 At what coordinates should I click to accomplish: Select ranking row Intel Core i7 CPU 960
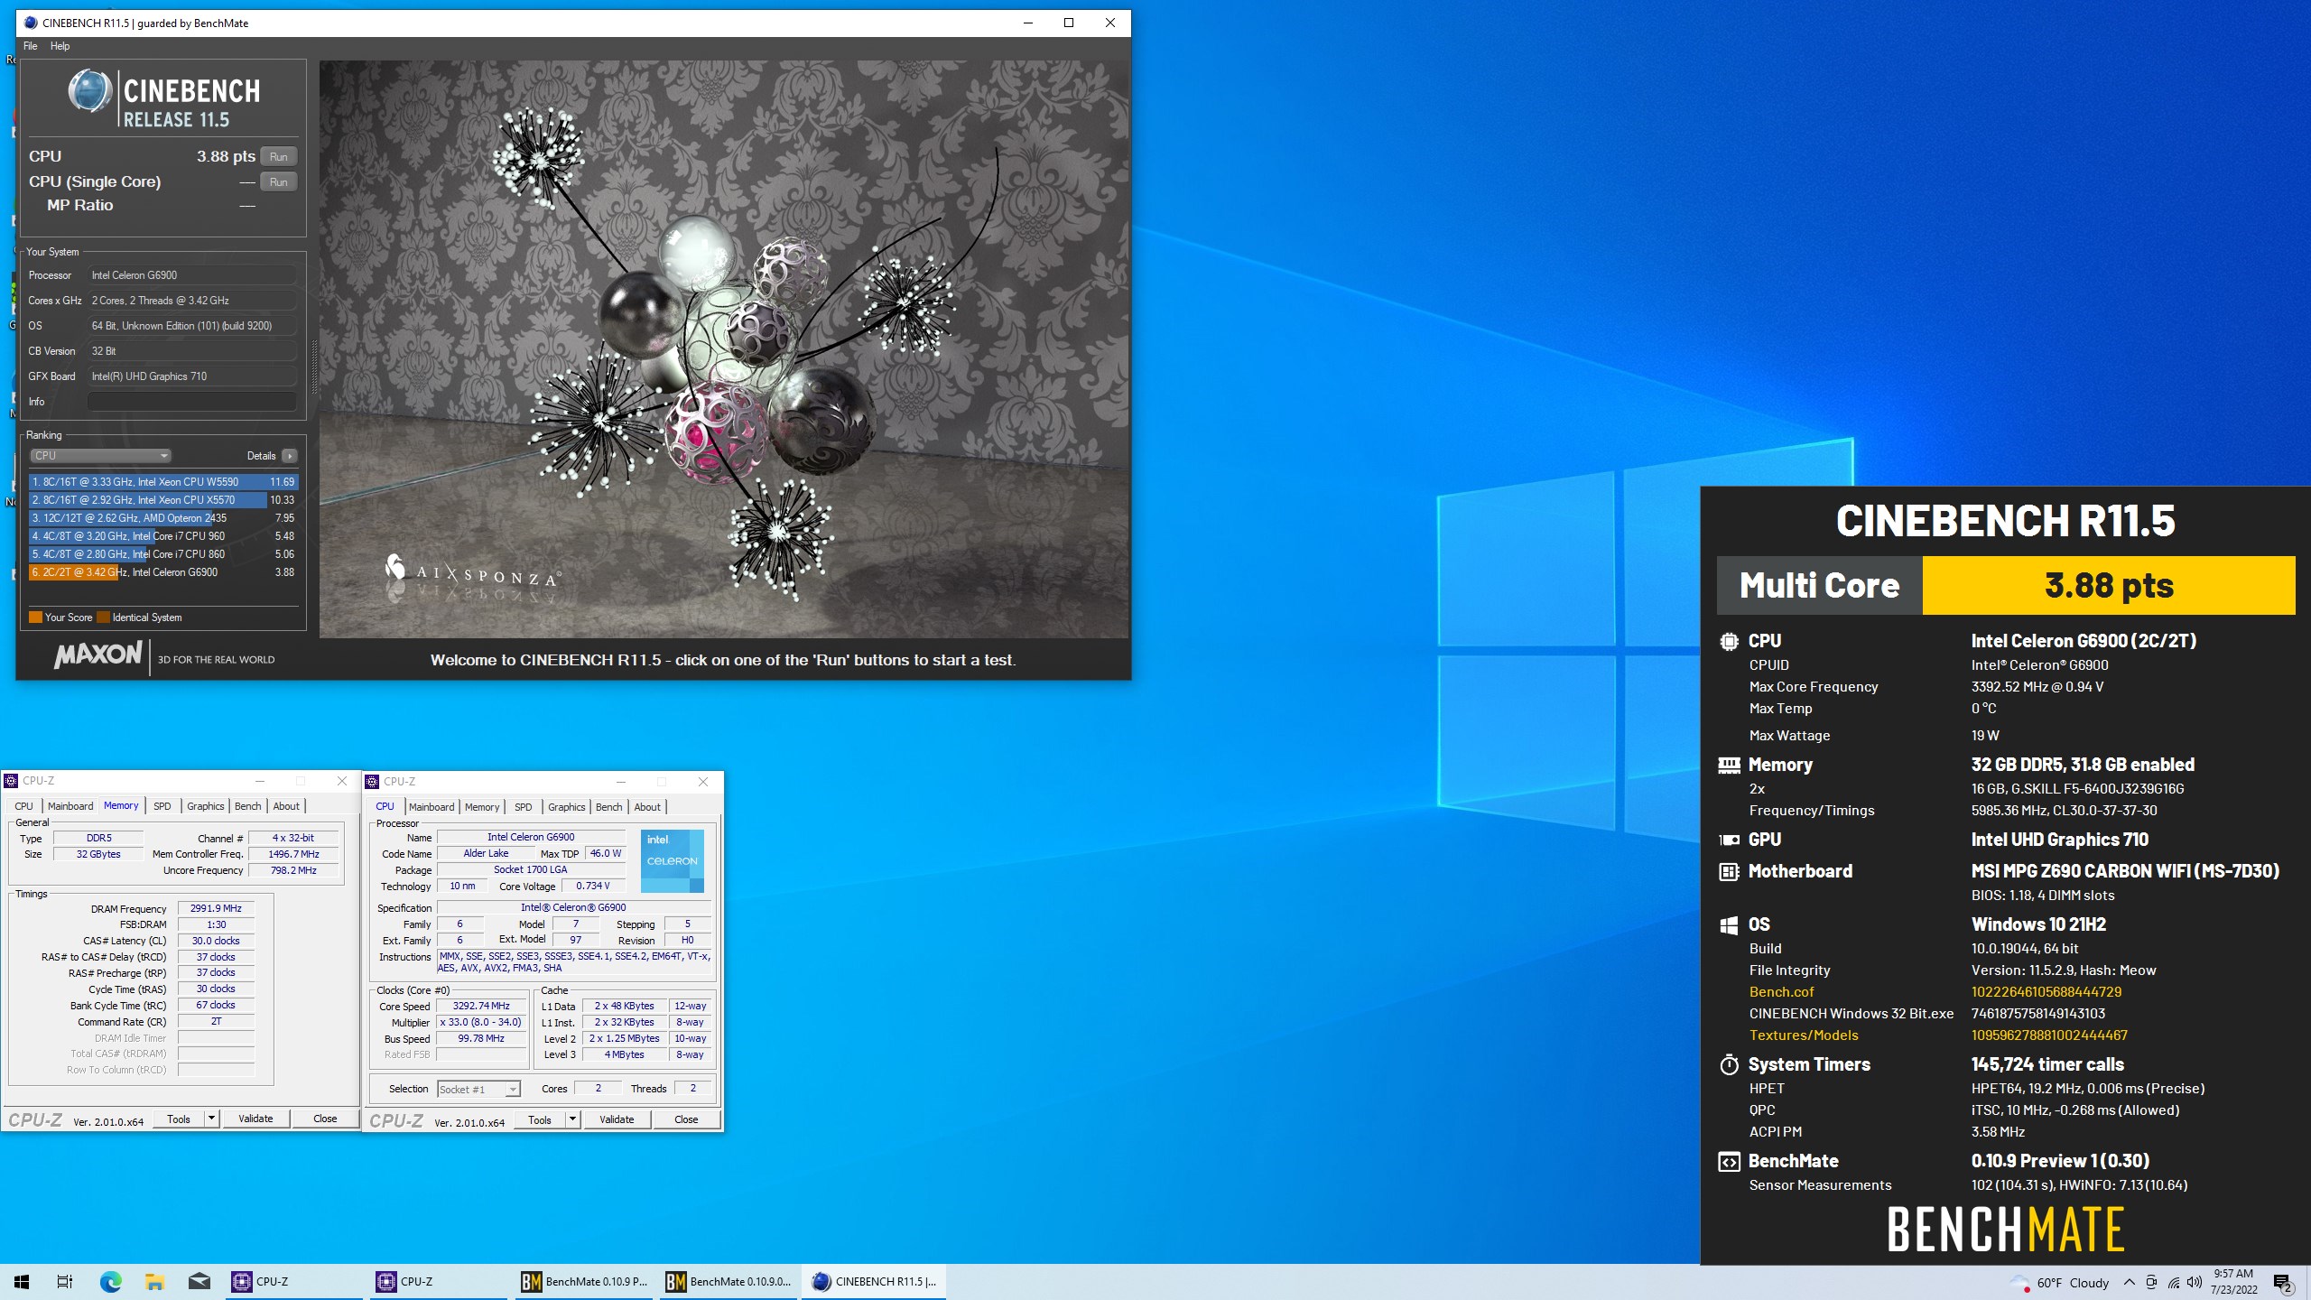tap(162, 536)
